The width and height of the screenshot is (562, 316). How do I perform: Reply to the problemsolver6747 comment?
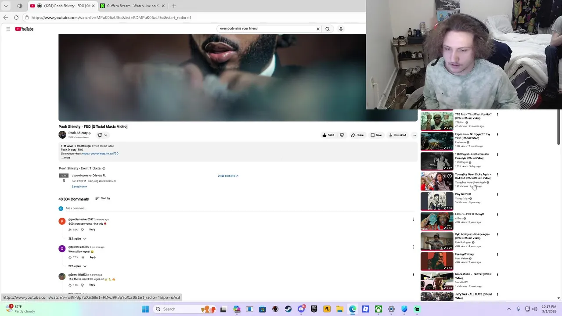pos(92,230)
